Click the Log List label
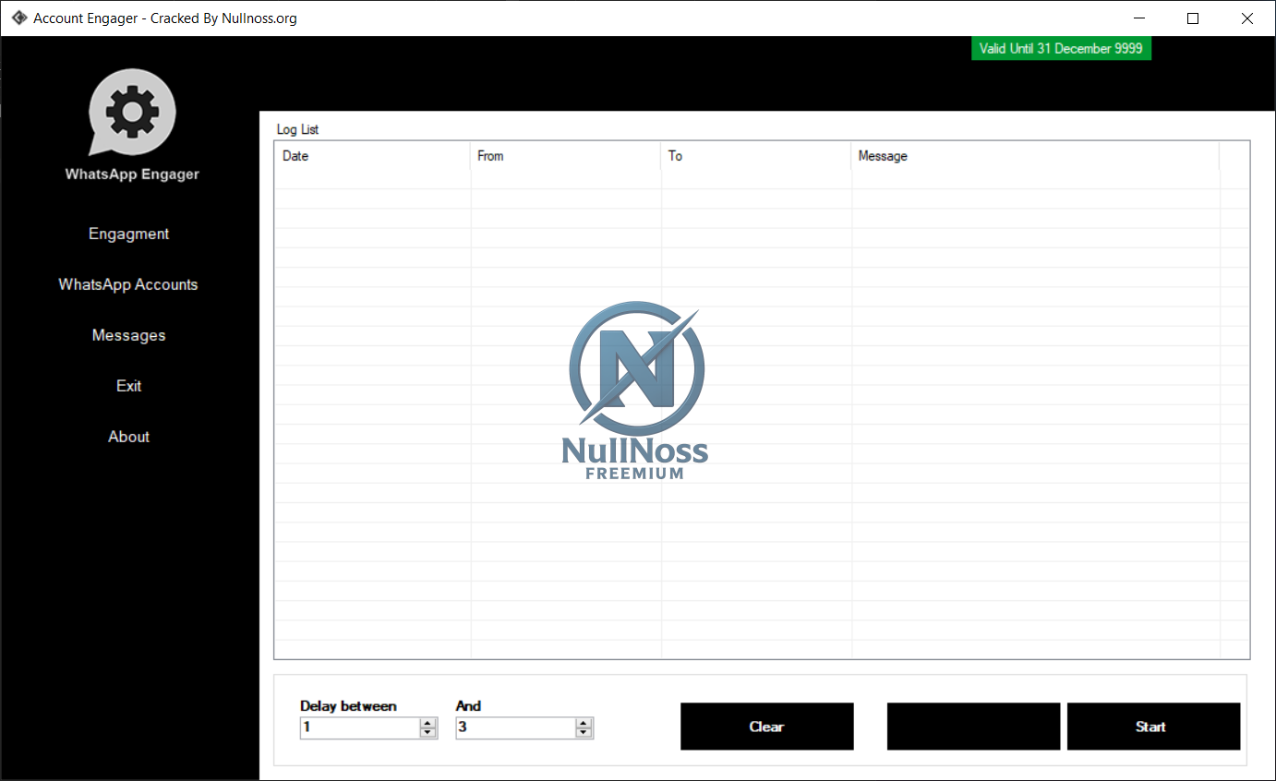The image size is (1276, 781). point(297,129)
